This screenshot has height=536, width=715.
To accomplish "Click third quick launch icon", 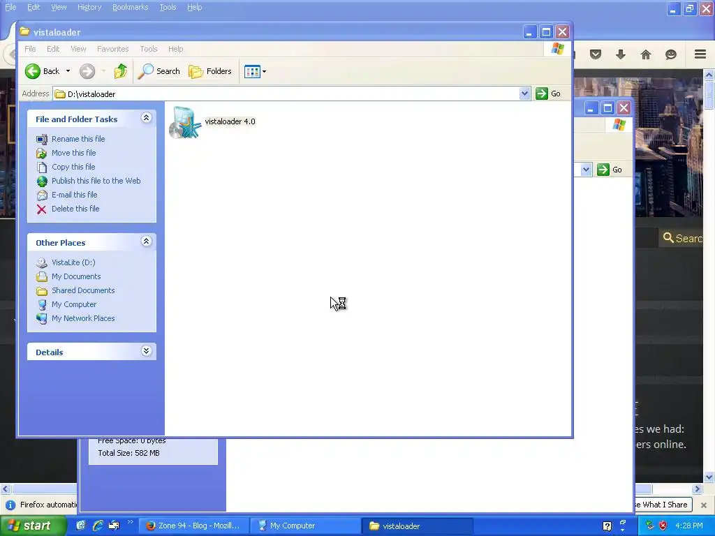I will (114, 526).
